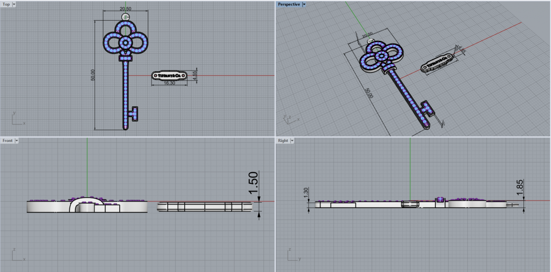This screenshot has height=272, width=551.
Task: Select the name tag in Perspective view
Action: (437, 63)
